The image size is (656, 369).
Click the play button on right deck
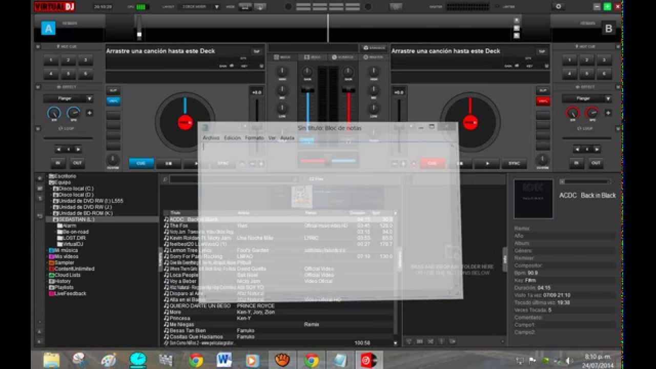(487, 163)
